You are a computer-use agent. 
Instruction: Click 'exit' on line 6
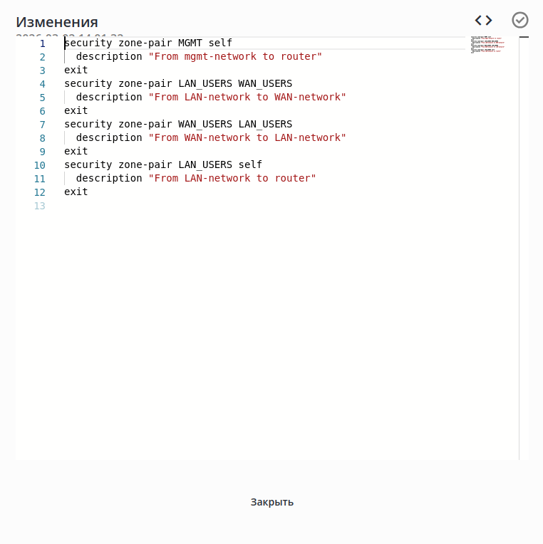pos(76,110)
